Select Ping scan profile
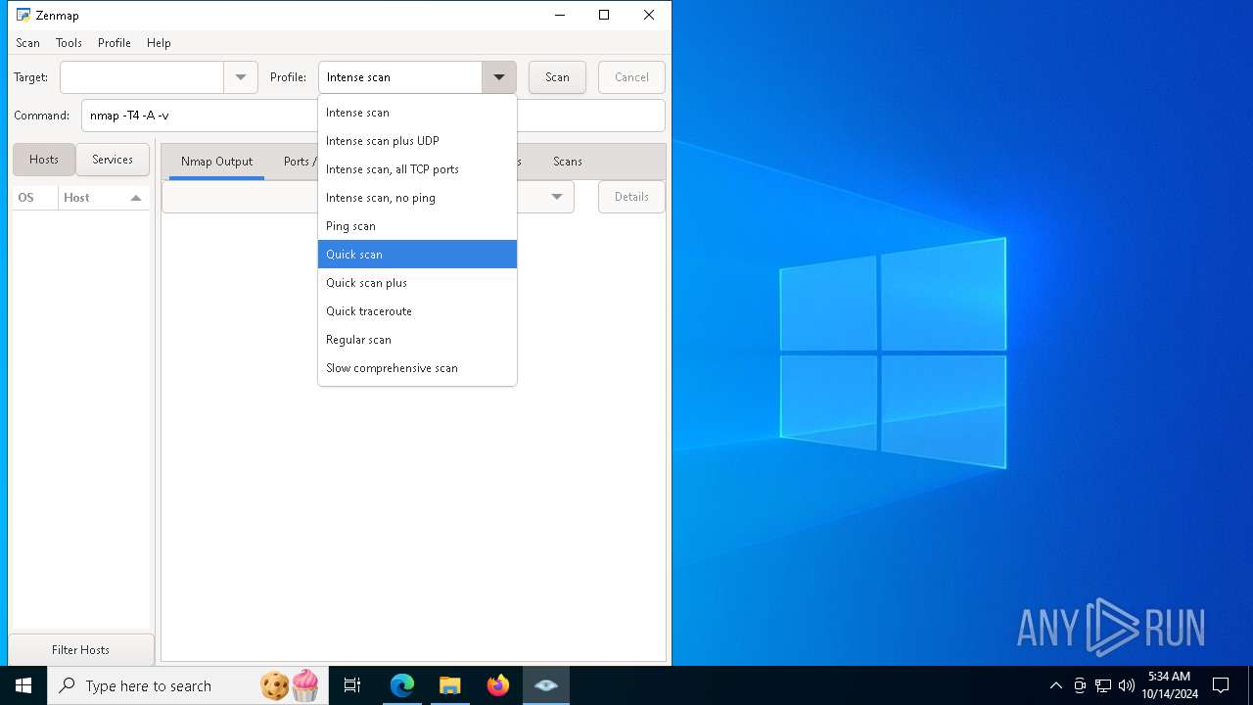The height and width of the screenshot is (705, 1253). (x=417, y=226)
